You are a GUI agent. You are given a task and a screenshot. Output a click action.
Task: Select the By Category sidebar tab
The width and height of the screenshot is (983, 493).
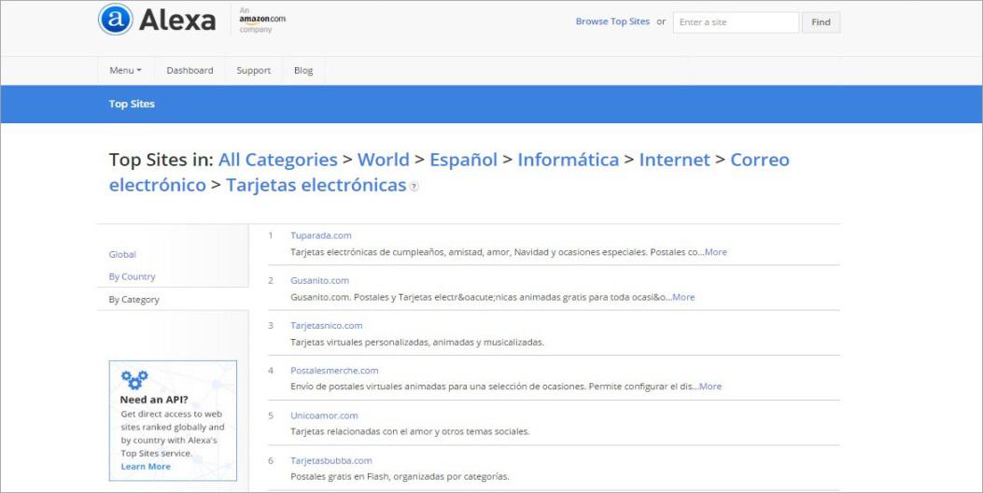tap(134, 299)
